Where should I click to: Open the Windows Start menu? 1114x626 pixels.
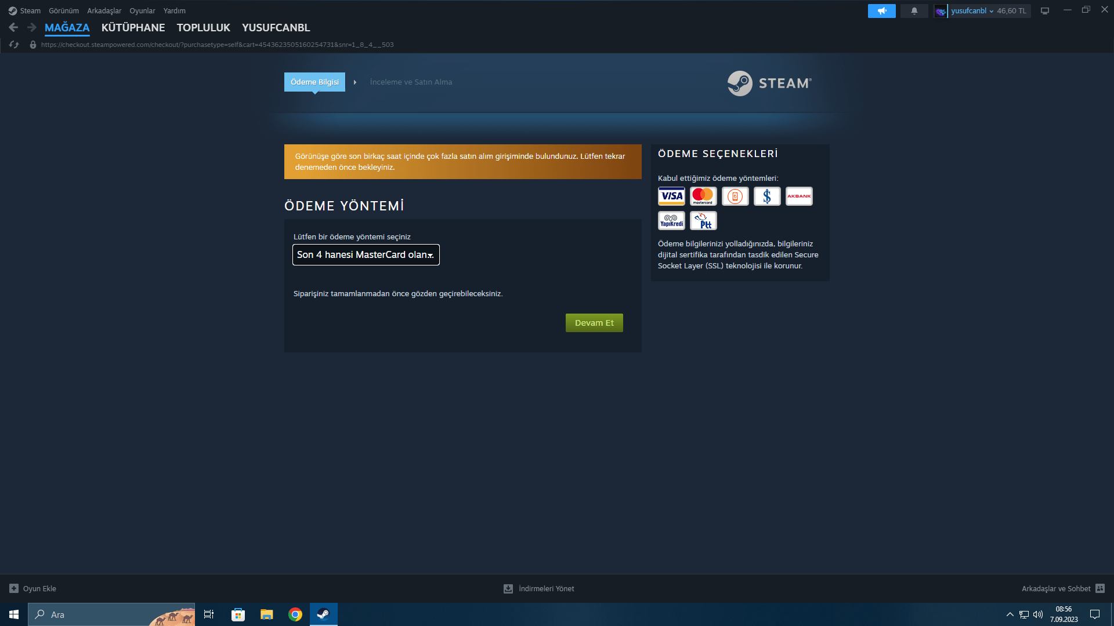14,614
